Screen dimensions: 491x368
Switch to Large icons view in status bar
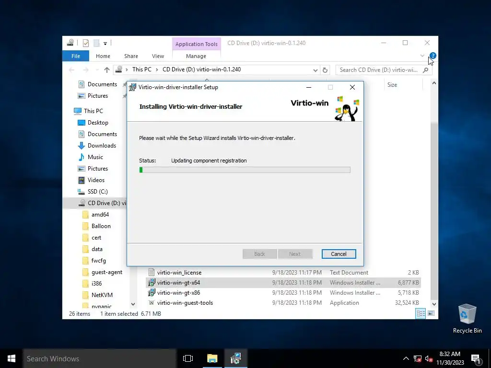[x=431, y=313]
